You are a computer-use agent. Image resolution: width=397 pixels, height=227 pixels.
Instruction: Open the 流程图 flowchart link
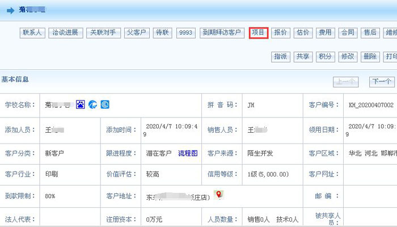188,154
